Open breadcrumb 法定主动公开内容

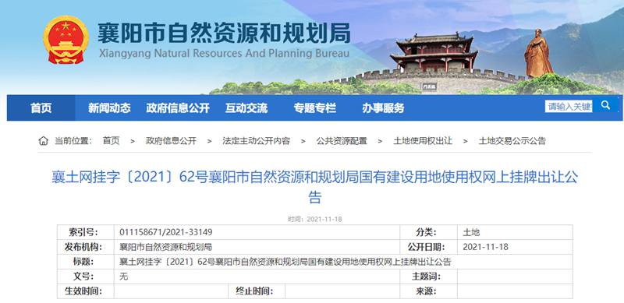[257, 140]
